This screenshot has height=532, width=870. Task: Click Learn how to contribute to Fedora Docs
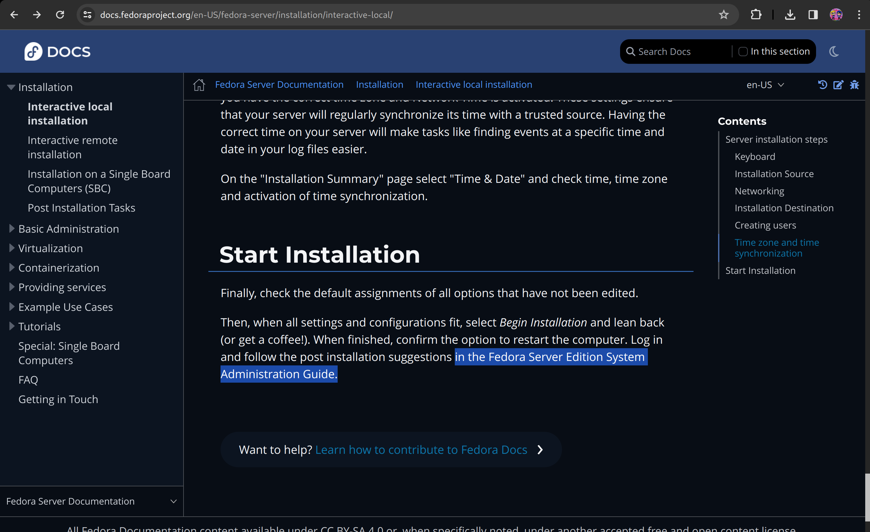tap(421, 450)
